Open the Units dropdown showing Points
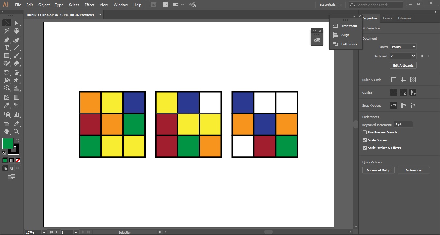 (403, 47)
